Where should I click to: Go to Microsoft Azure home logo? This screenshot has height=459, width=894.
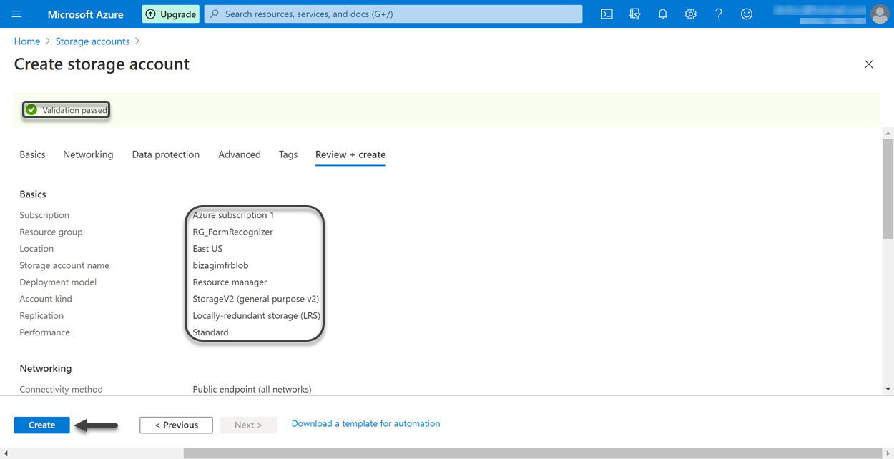85,14
